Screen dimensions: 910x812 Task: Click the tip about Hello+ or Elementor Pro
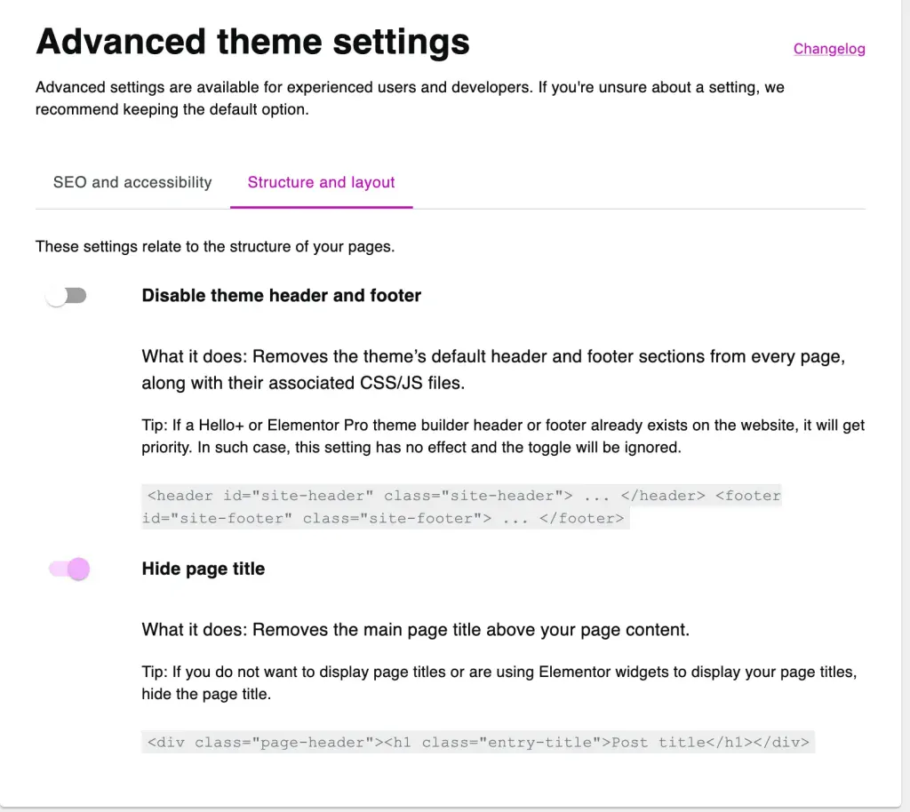(503, 436)
